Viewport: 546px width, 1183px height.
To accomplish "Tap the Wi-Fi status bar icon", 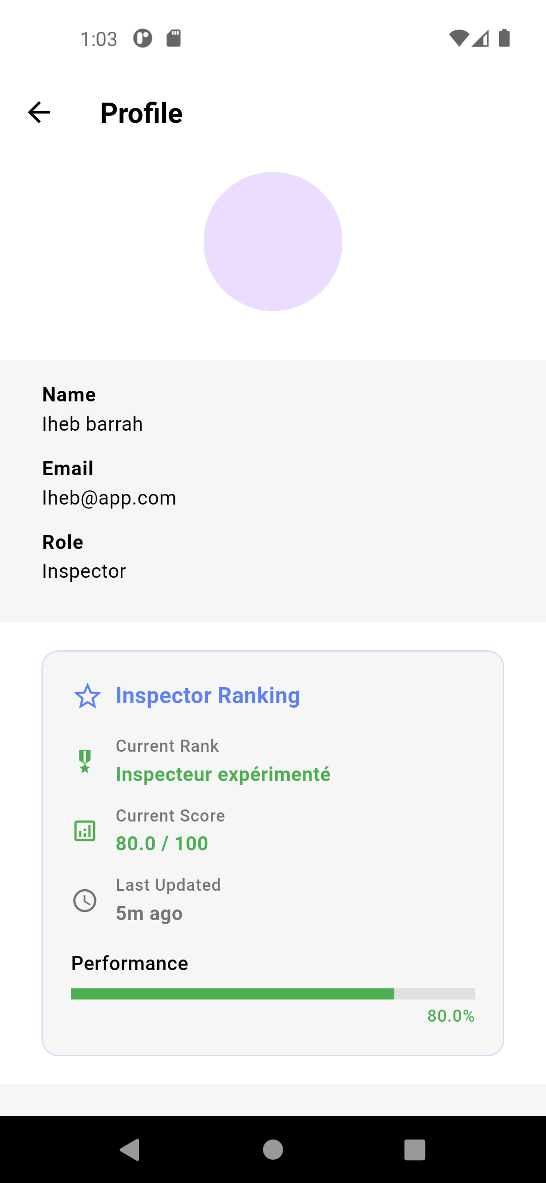I will (x=459, y=38).
